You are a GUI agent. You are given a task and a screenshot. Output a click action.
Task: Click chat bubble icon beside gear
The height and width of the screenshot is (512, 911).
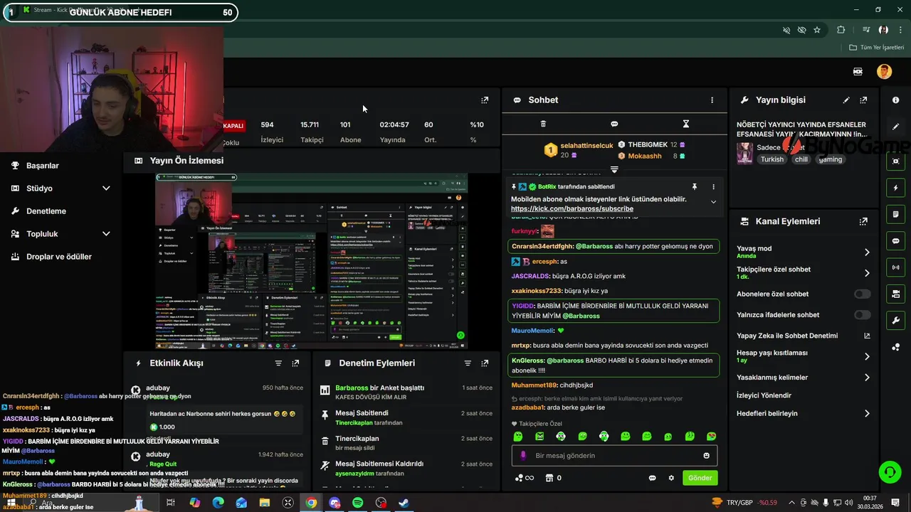652,478
